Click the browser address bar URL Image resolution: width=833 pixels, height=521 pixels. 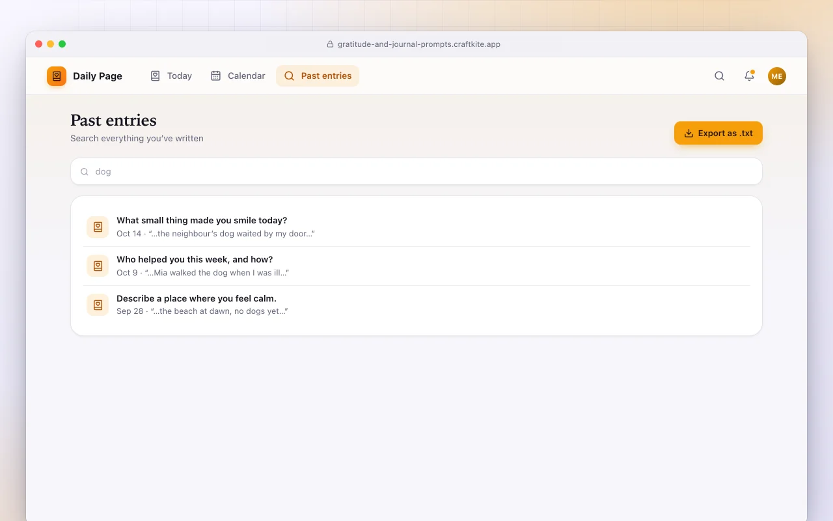pyautogui.click(x=418, y=44)
